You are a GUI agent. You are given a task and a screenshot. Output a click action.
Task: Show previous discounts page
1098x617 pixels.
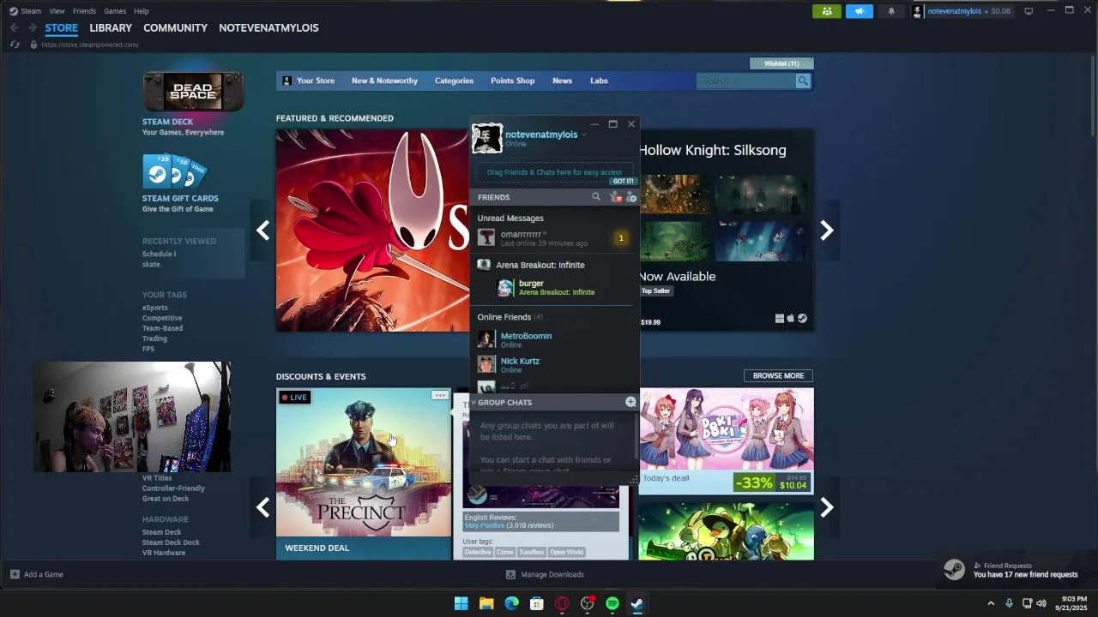[263, 508]
